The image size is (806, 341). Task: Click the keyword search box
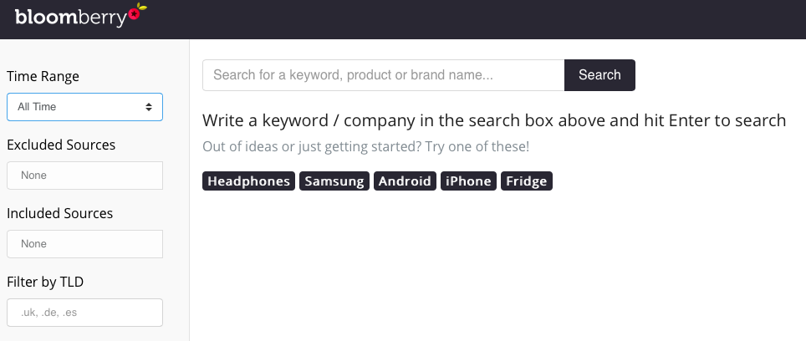(x=384, y=75)
